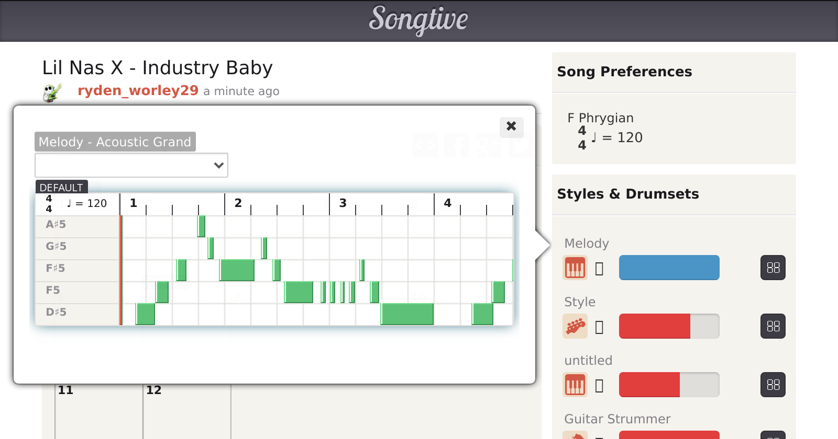Close the Melody editor popup
The image size is (838, 439).
point(511,126)
